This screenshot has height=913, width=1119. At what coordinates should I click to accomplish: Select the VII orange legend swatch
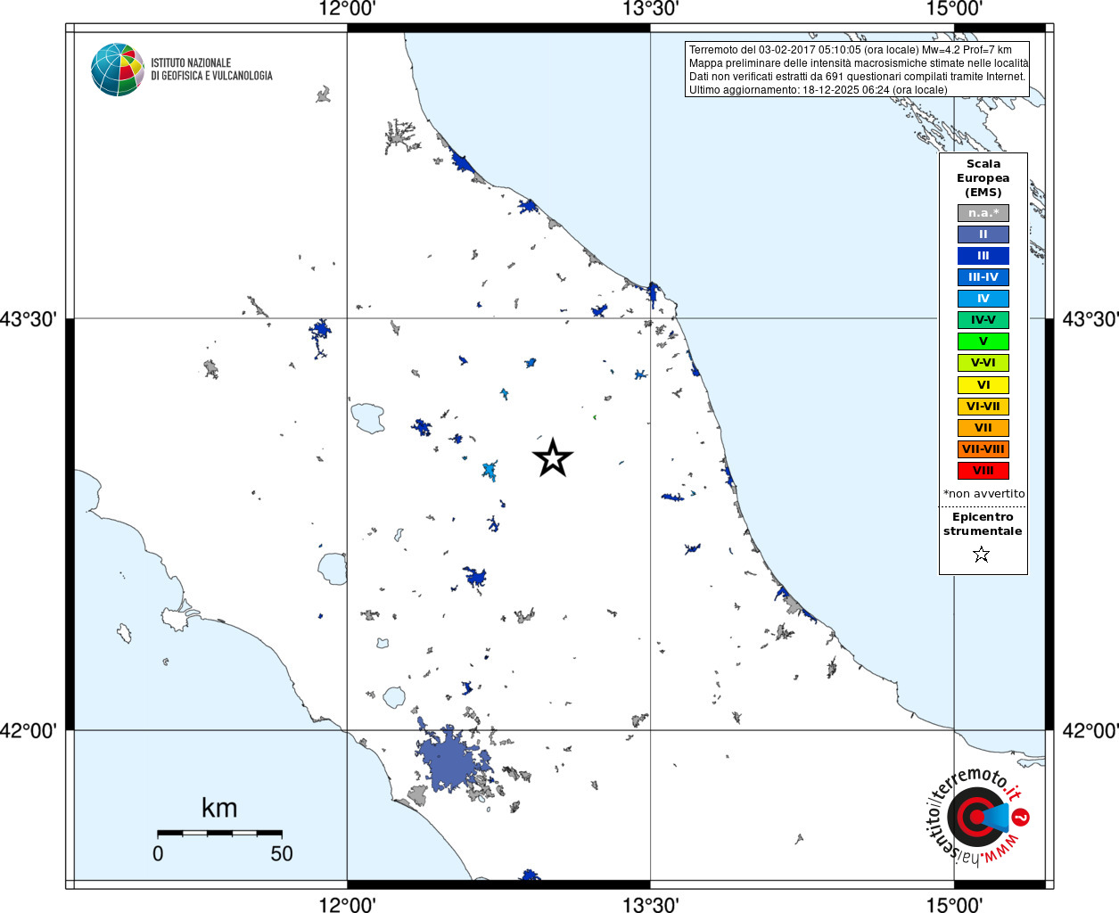point(983,428)
